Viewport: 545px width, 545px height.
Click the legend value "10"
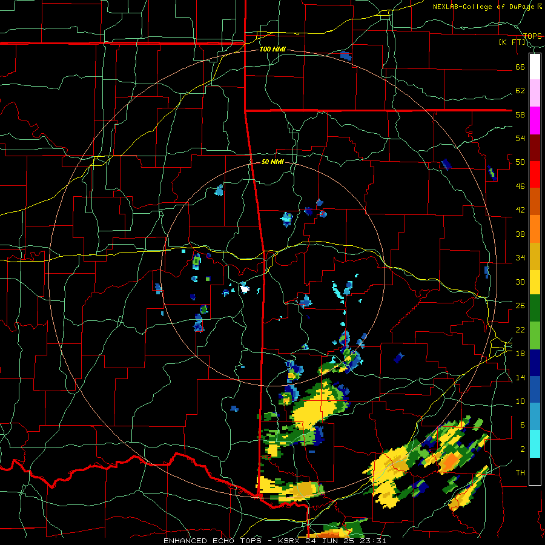click(x=520, y=401)
